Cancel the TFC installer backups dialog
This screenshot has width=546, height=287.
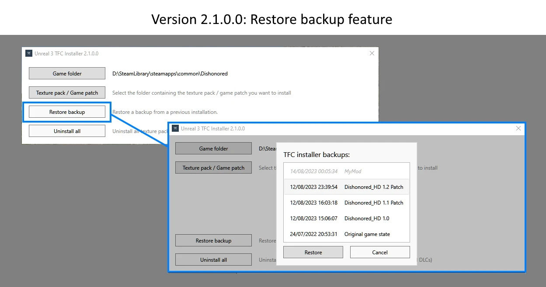point(379,252)
